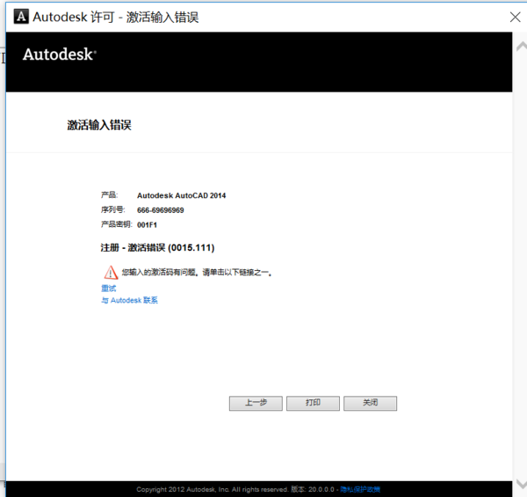This screenshot has height=497, width=527.
Task: Open the 隐私保护政策 privacy policy link
Action: (360, 489)
